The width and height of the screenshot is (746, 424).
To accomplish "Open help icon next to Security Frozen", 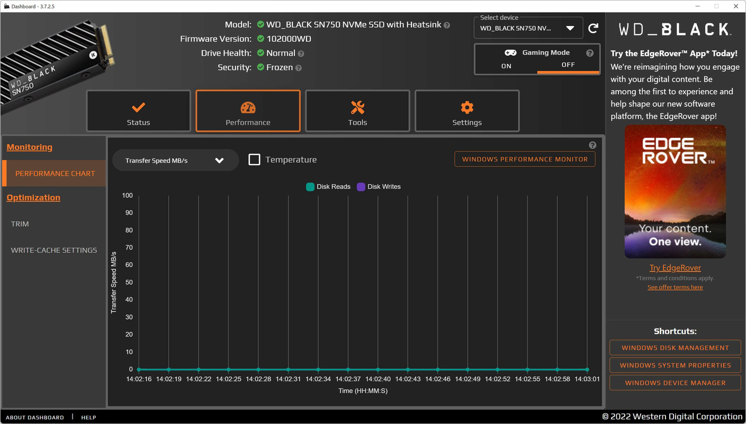I will coord(299,68).
